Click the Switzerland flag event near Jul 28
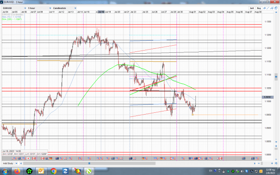This screenshot has width=280, height=175. coord(171,158)
